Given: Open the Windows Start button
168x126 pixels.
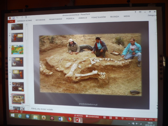Looking at the screenshot, I should (13, 115).
